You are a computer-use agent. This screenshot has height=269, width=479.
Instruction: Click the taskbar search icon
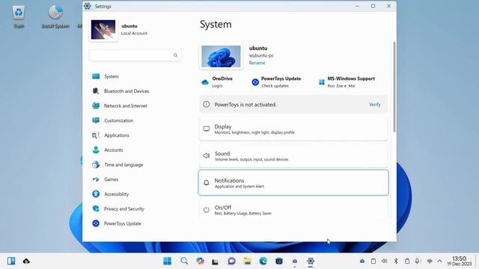tap(184, 261)
